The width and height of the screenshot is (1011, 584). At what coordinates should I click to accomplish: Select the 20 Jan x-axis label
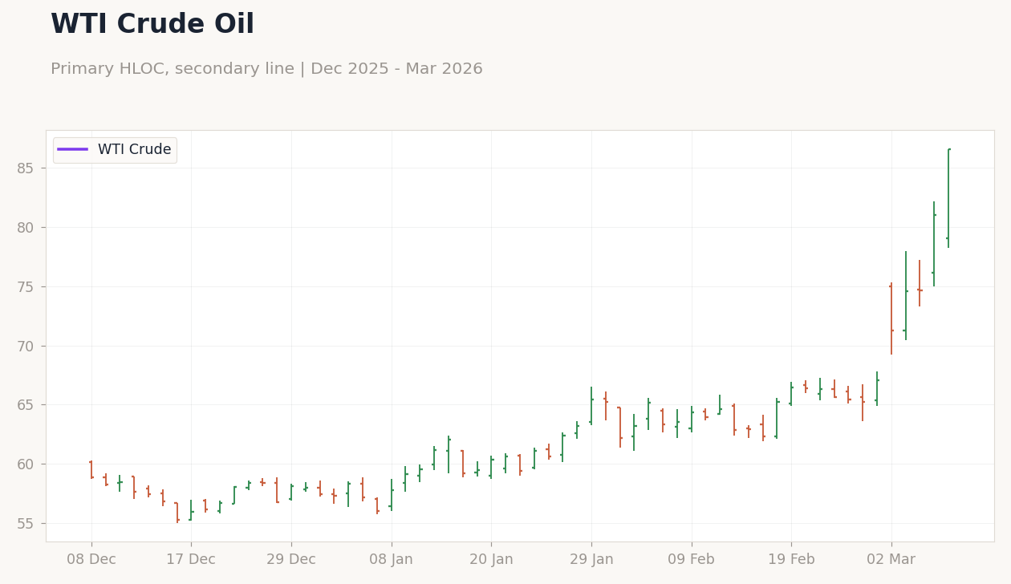click(491, 560)
